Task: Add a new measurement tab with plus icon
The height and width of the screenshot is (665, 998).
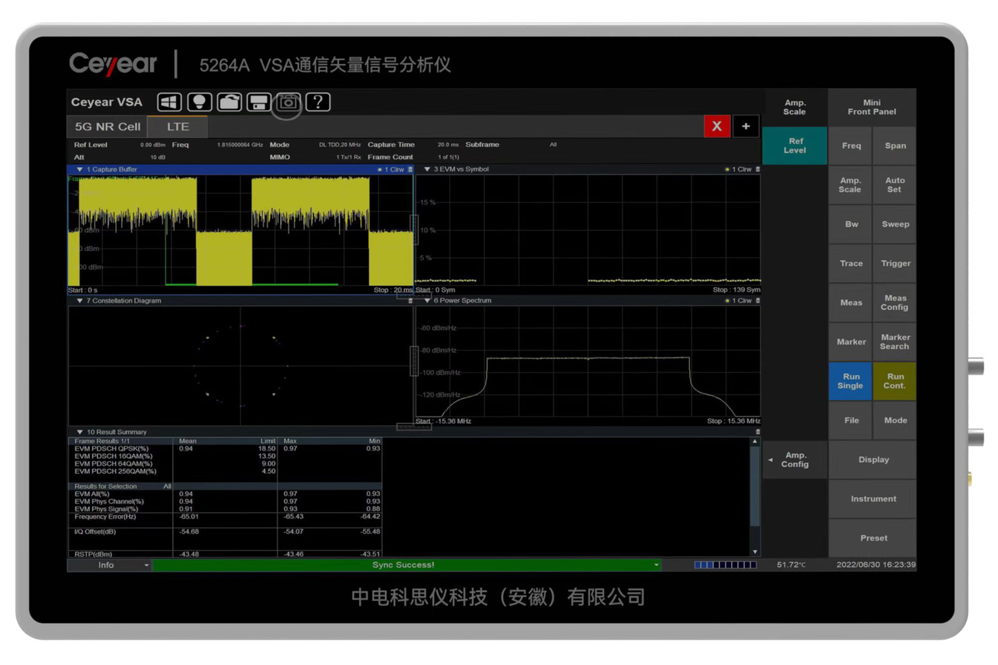Action: [746, 126]
